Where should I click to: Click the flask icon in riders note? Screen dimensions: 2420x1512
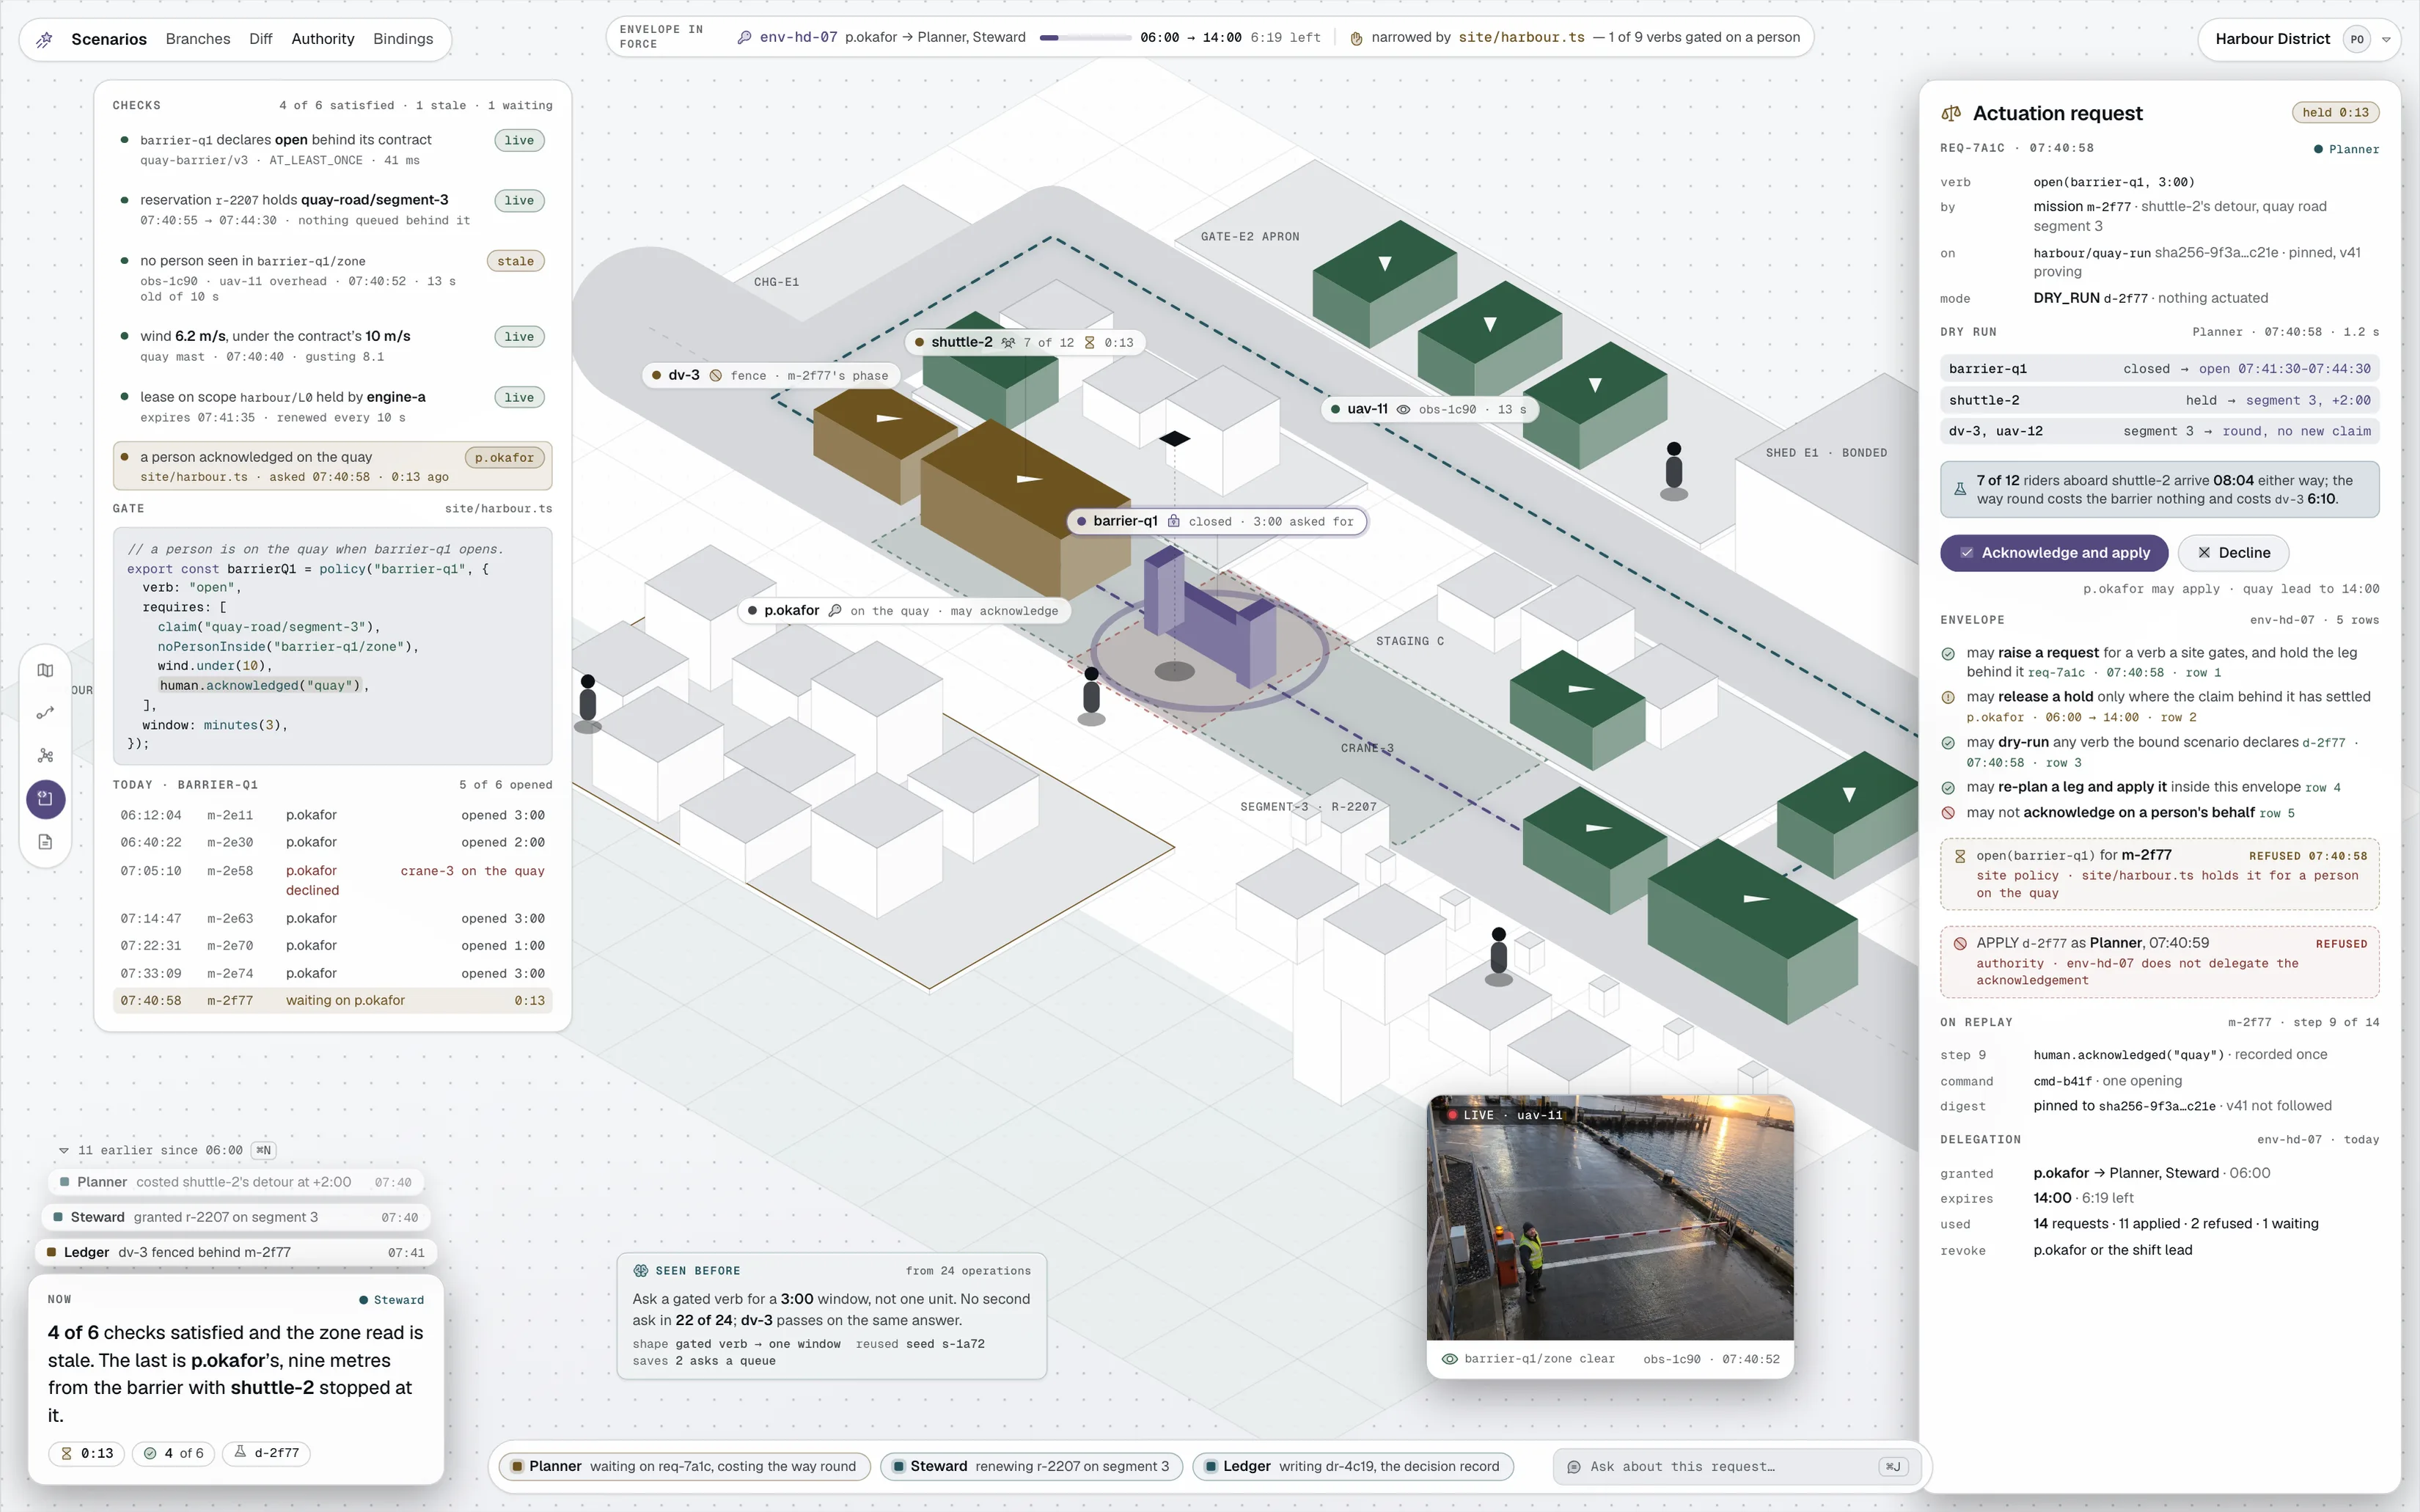(x=1960, y=489)
